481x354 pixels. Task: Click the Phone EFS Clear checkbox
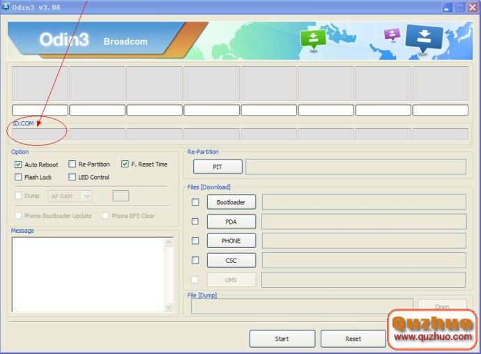(x=105, y=215)
